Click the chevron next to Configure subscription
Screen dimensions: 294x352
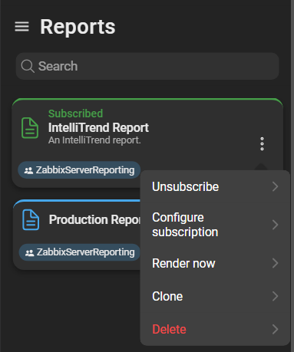click(x=276, y=225)
